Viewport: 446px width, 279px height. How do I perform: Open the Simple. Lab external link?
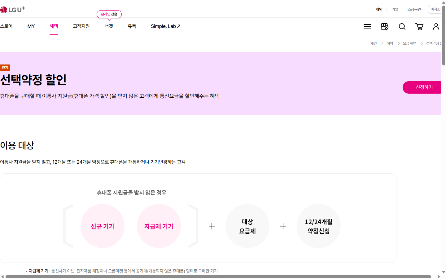(x=166, y=26)
